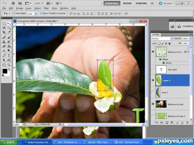Hide the Effects of top layer
The width and height of the screenshot is (194, 145).
tap(160, 59)
